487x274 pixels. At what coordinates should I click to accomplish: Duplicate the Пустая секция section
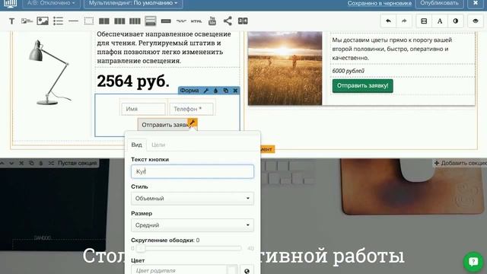point(31,163)
